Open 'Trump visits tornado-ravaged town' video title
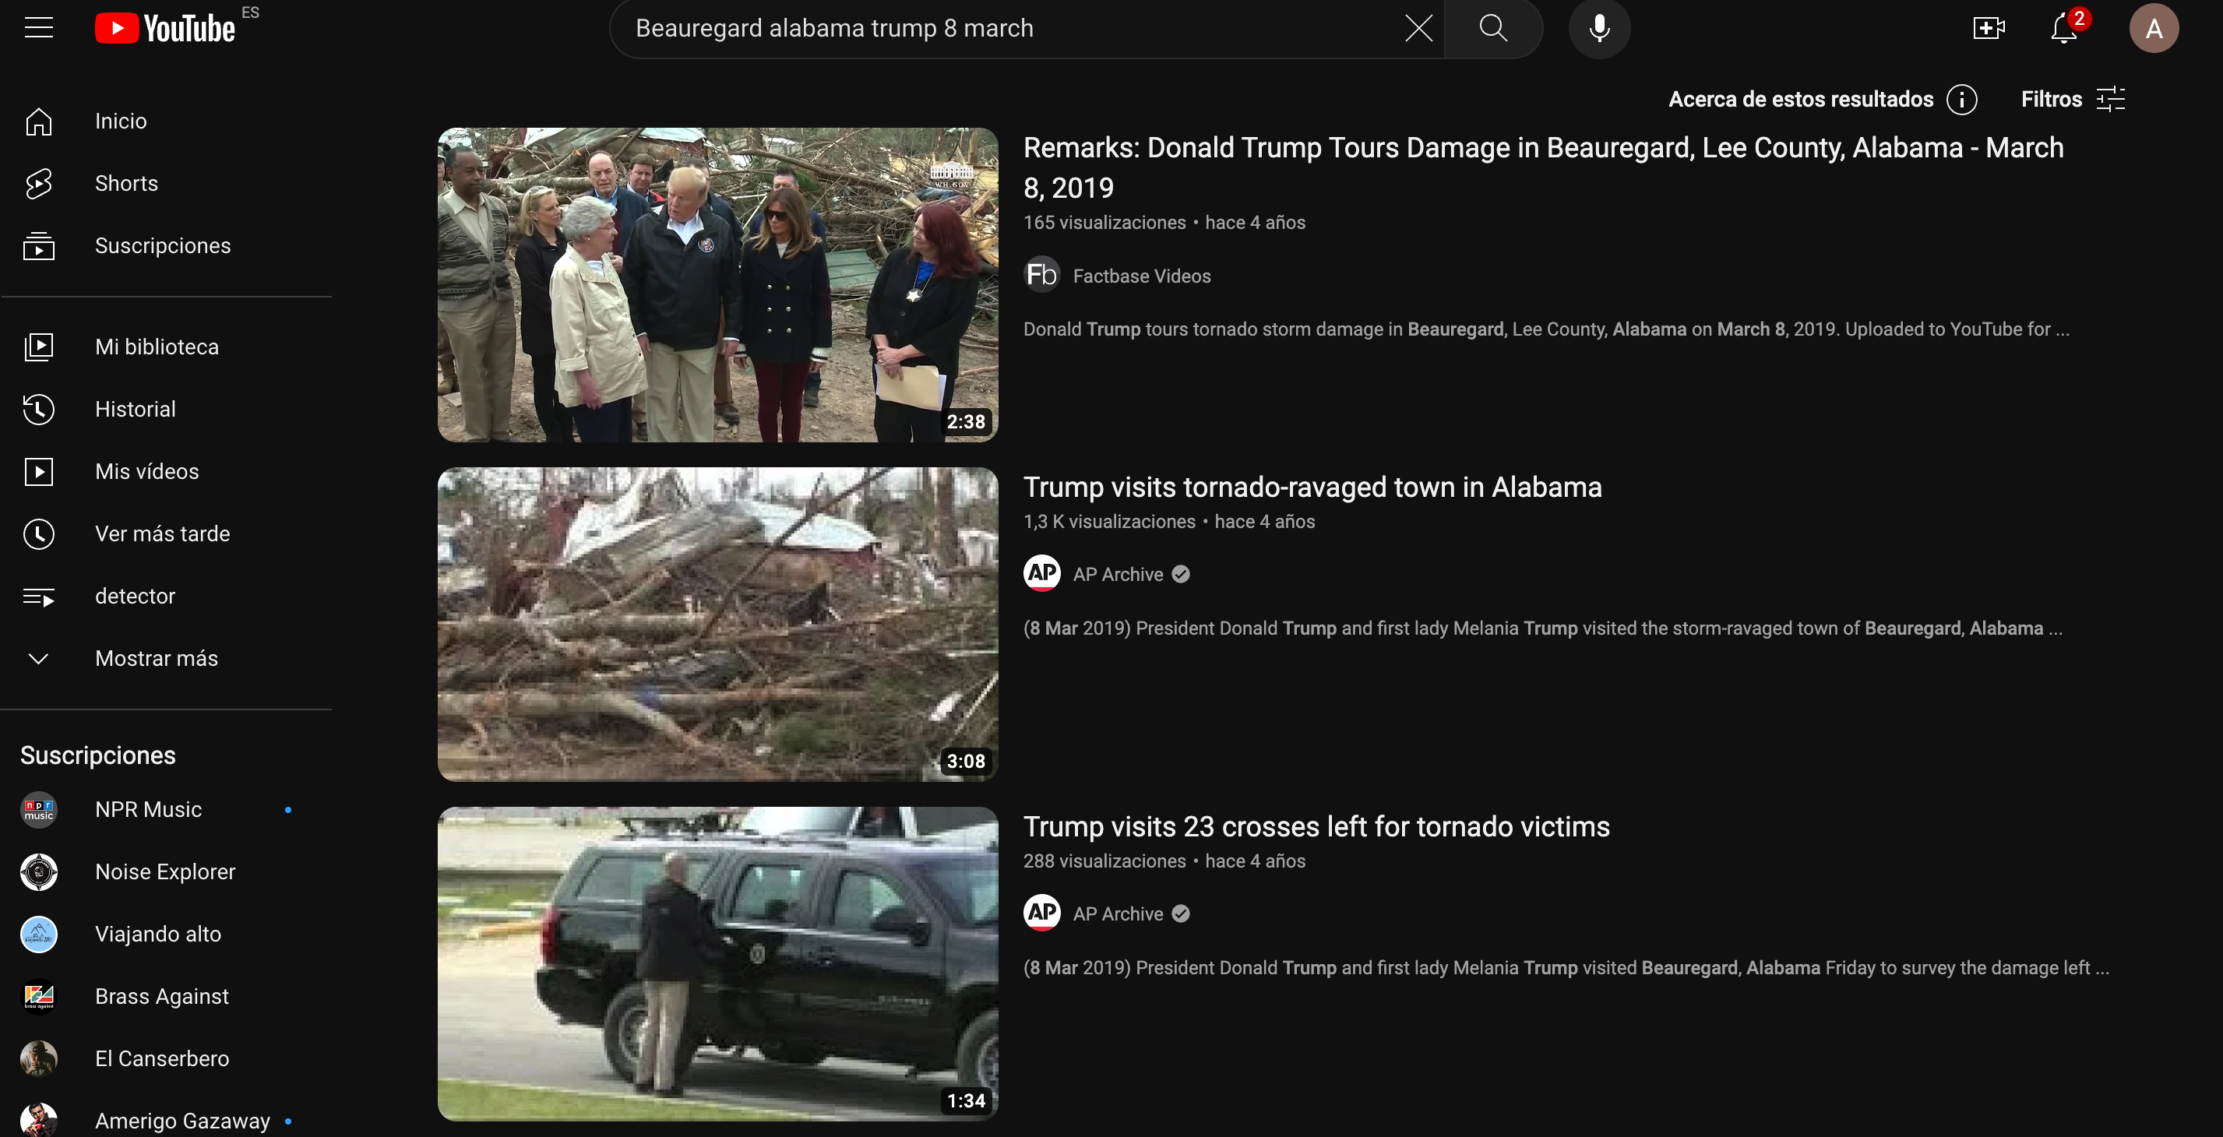Screen dimensions: 2223x1137 [x=1312, y=488]
